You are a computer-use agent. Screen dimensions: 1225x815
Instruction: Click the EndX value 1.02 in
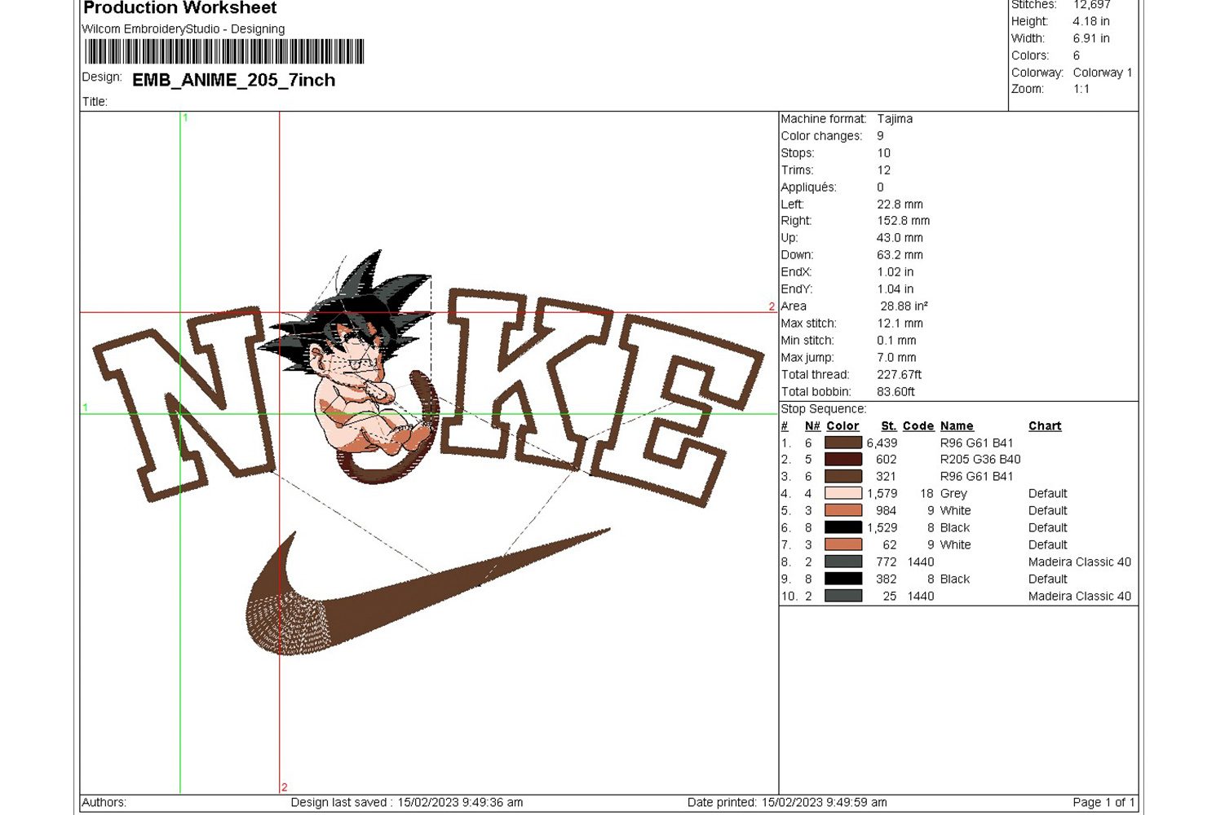[896, 272]
